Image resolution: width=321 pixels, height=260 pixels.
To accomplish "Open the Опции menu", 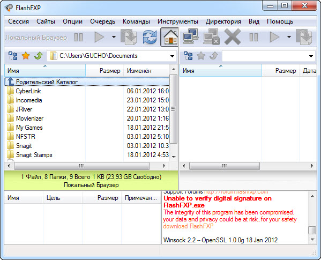I will point(73,21).
